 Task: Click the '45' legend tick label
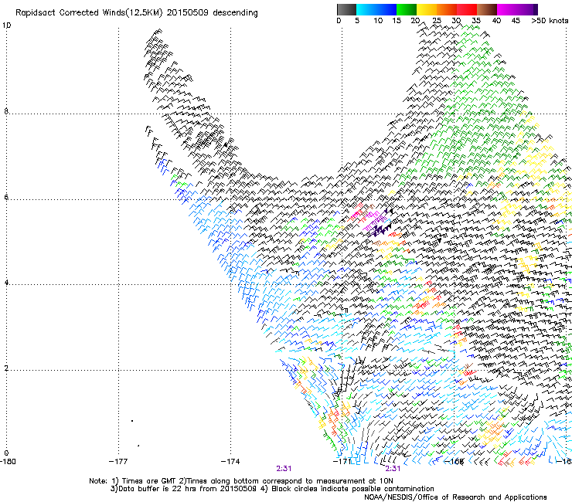516,21
